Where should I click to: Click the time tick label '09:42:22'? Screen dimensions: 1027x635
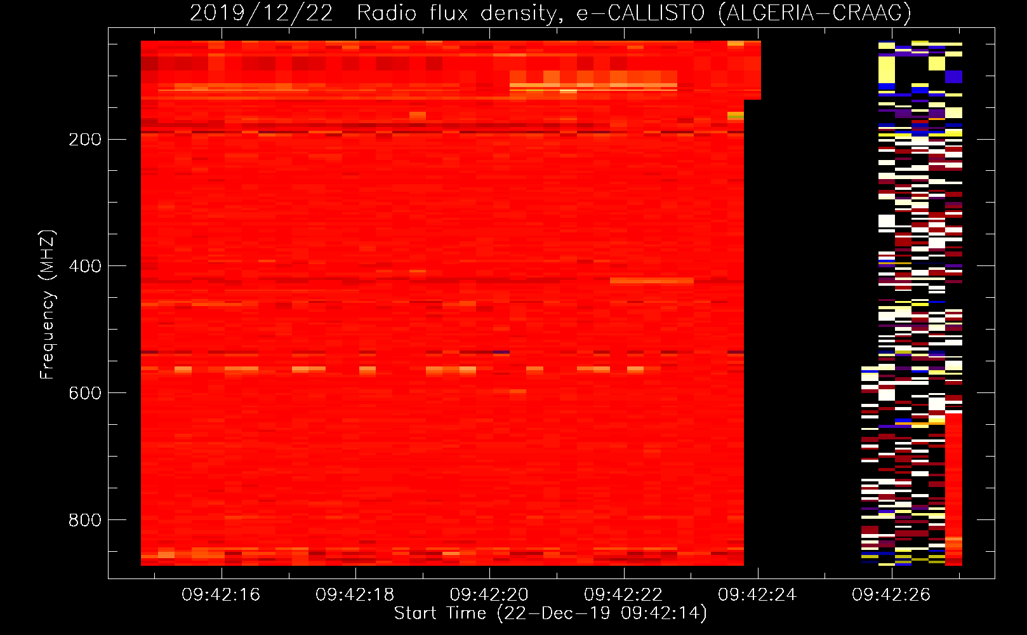click(x=623, y=595)
